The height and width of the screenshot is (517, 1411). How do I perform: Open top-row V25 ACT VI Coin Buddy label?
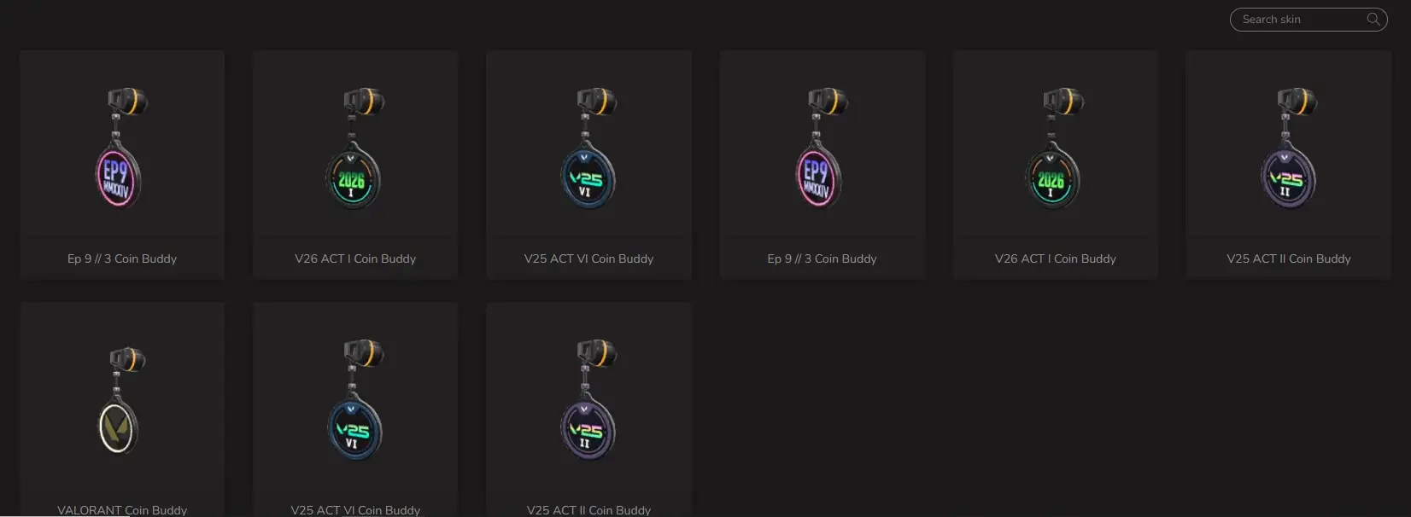tap(588, 258)
